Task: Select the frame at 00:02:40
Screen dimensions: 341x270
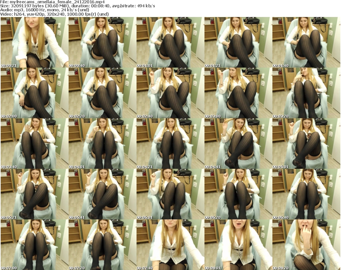Action: [170, 93]
